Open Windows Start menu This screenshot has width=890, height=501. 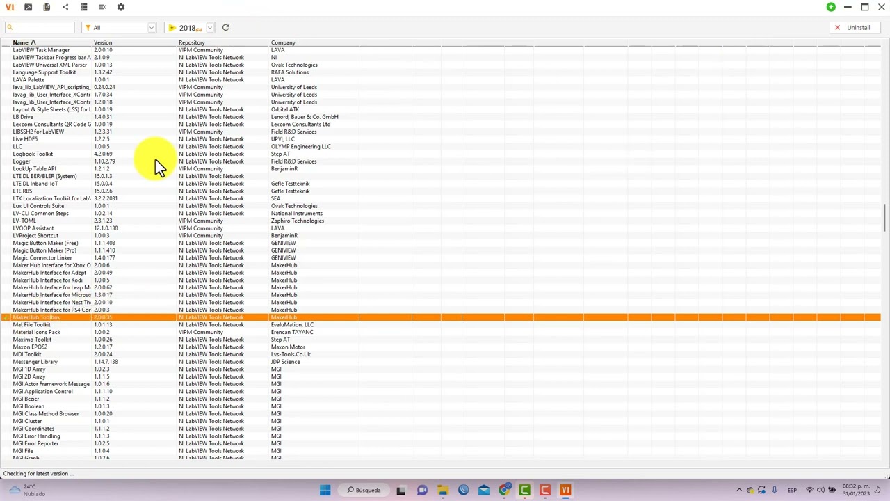point(325,490)
